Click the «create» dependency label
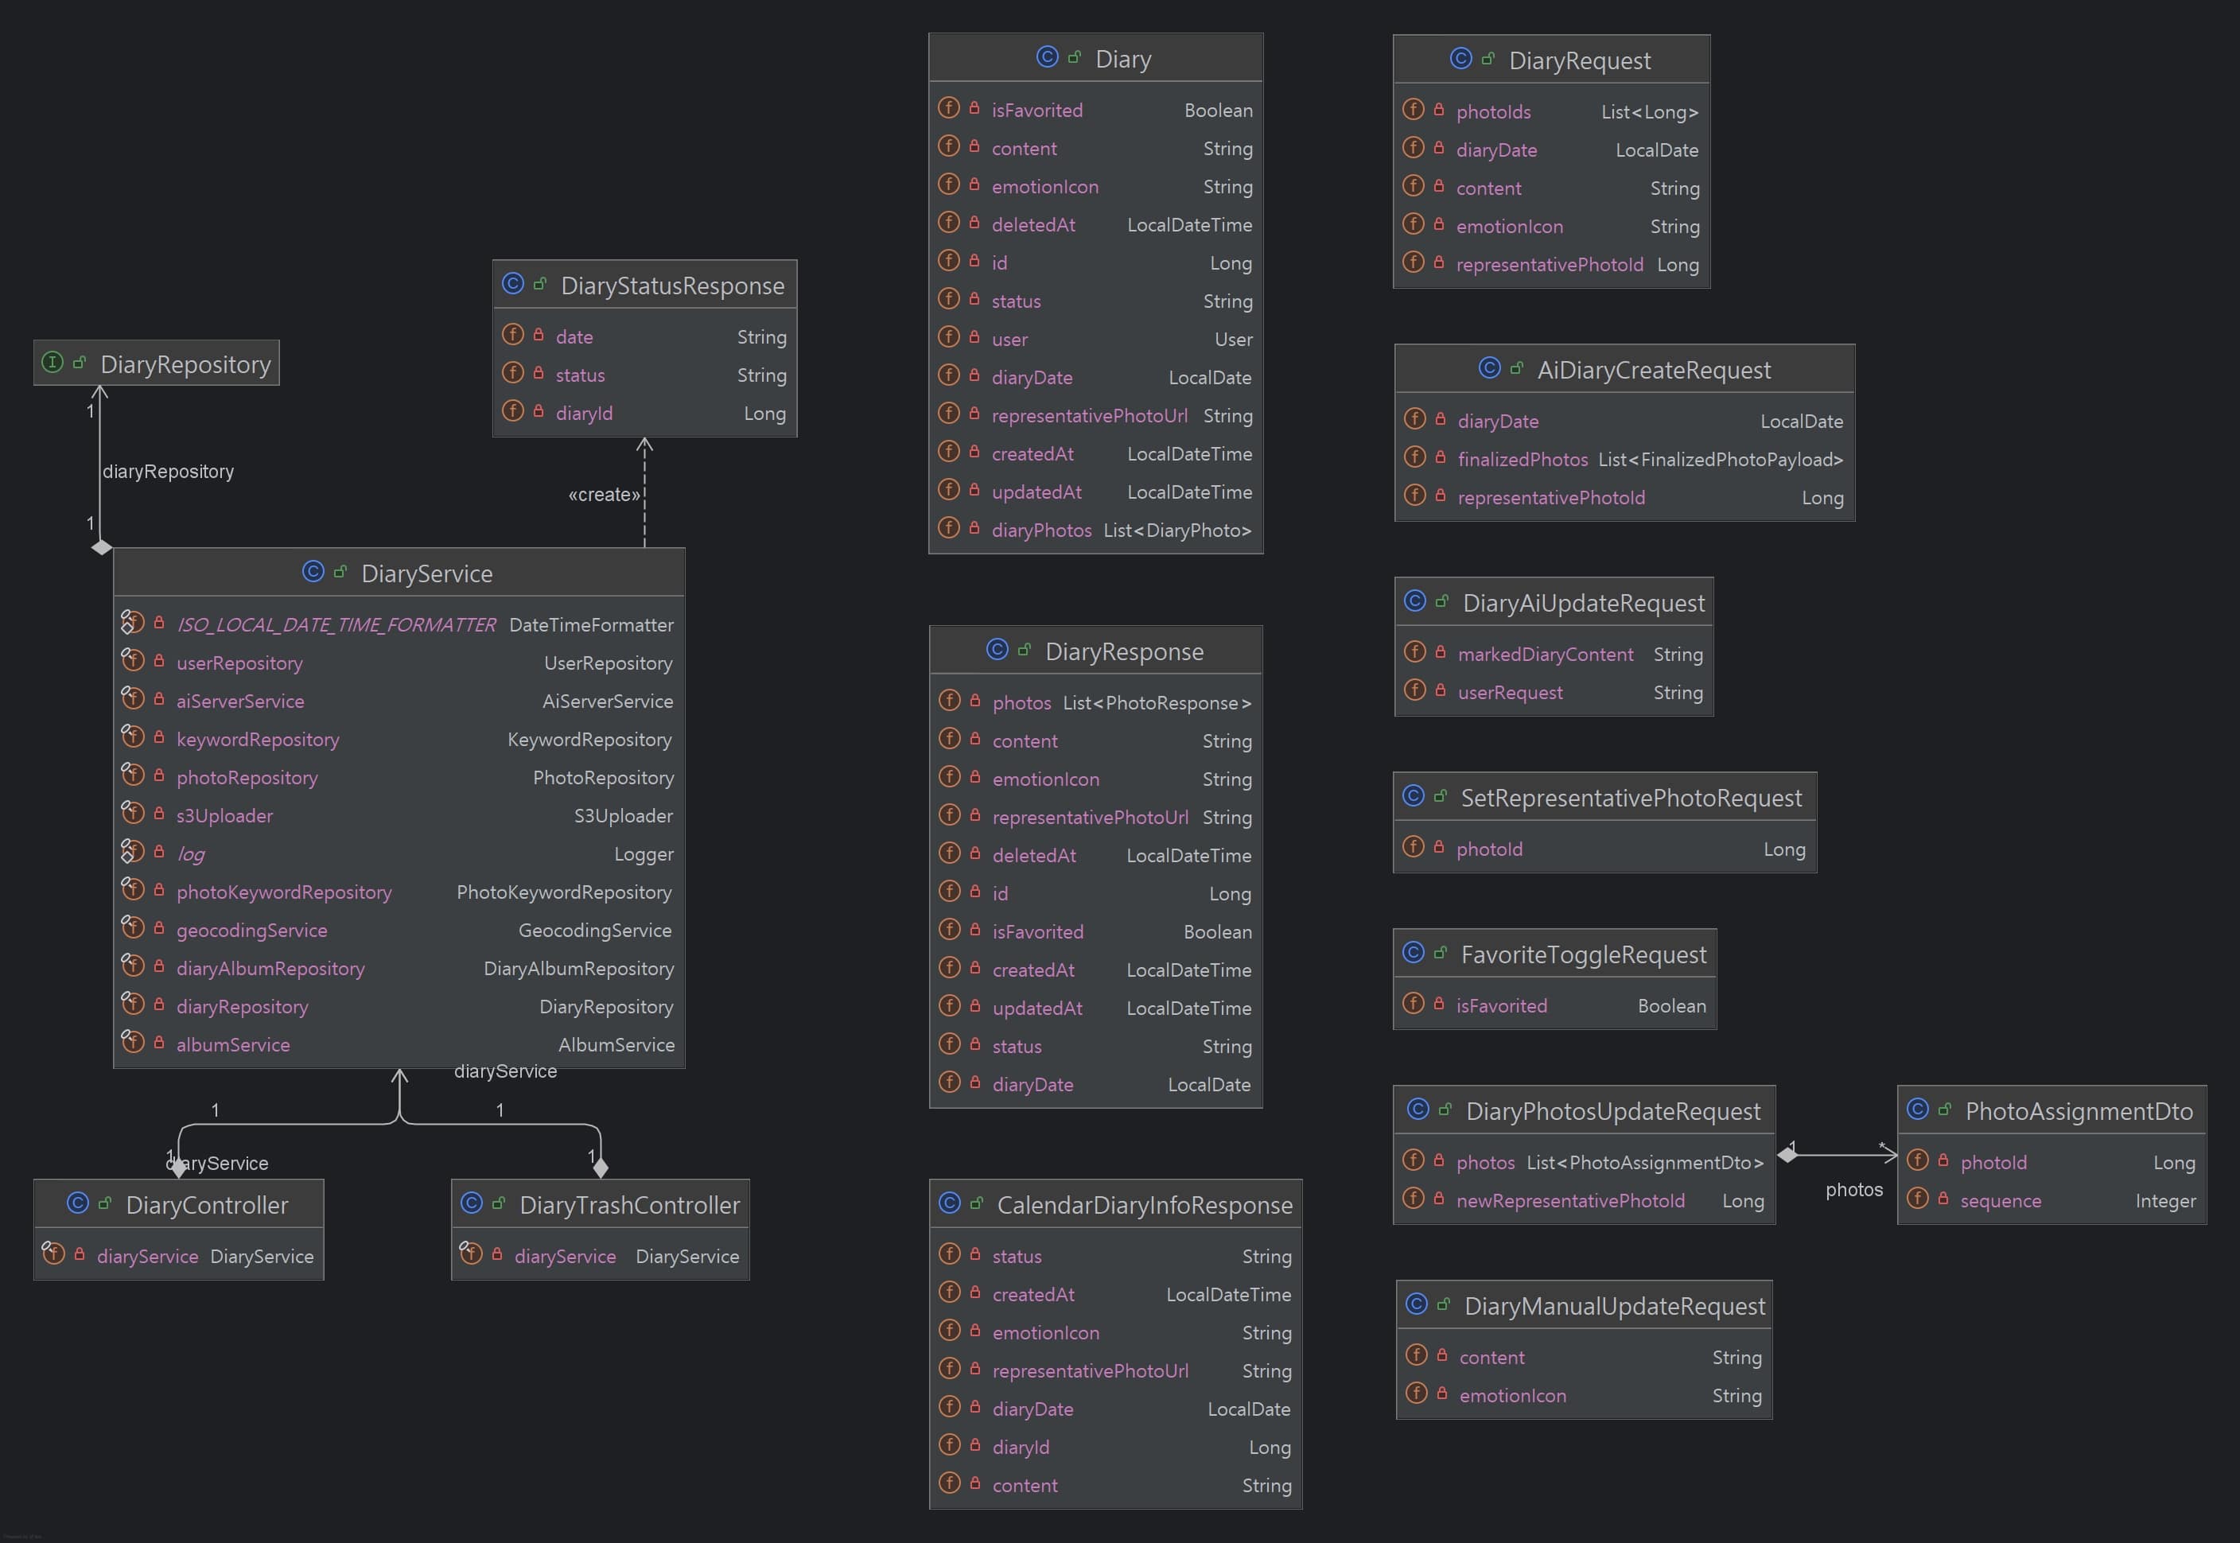 [x=603, y=494]
